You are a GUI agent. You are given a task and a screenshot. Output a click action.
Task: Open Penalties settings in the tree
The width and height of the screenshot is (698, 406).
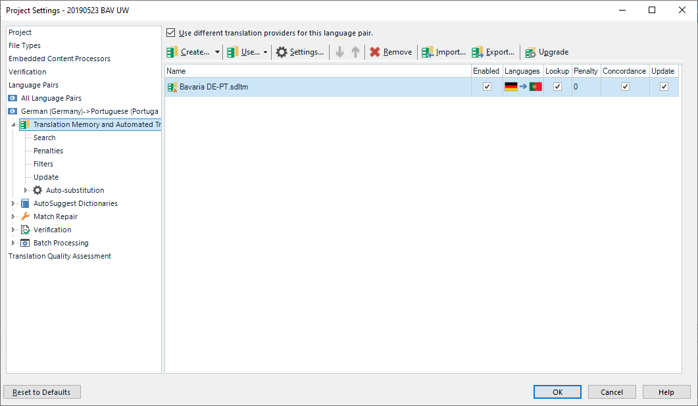click(48, 151)
